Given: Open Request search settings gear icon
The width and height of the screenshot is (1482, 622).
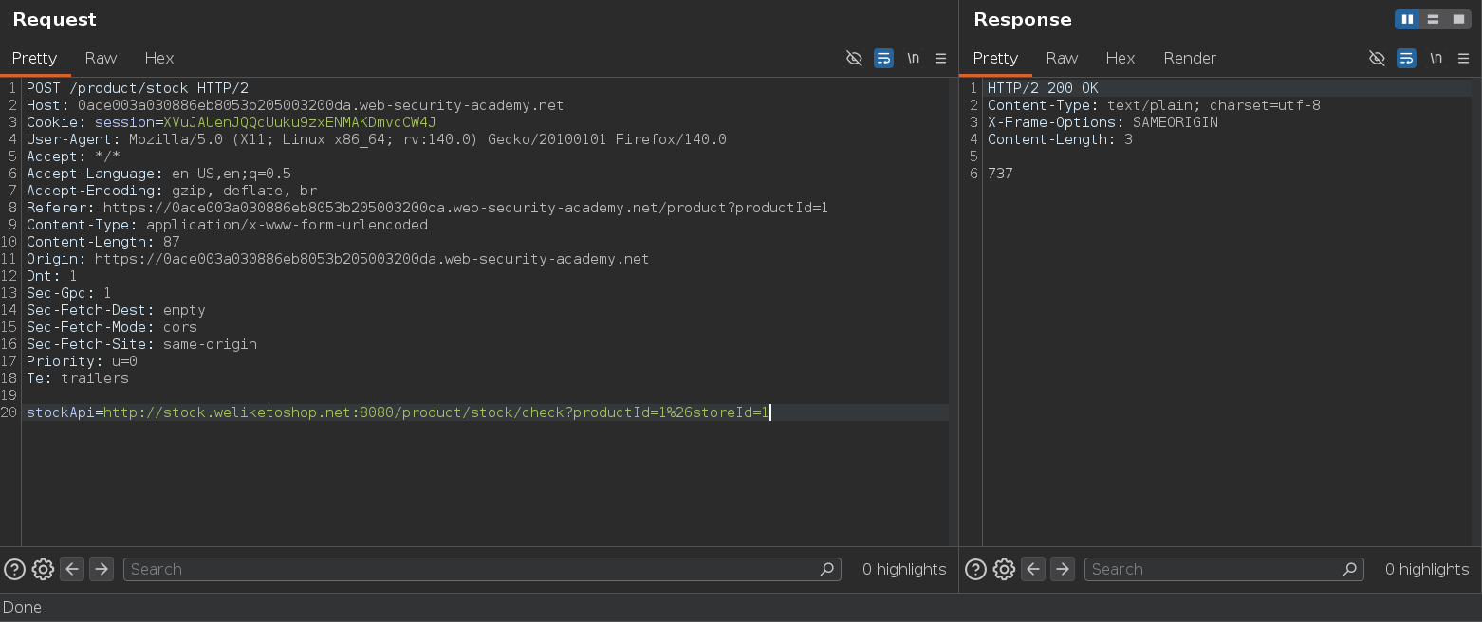Looking at the screenshot, I should click(x=43, y=569).
